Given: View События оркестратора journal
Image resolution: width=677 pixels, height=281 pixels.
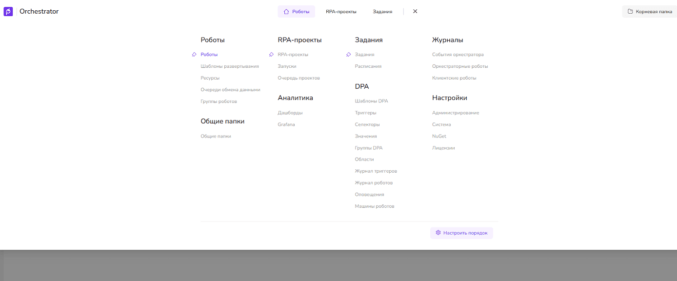Looking at the screenshot, I should pyautogui.click(x=458, y=55).
